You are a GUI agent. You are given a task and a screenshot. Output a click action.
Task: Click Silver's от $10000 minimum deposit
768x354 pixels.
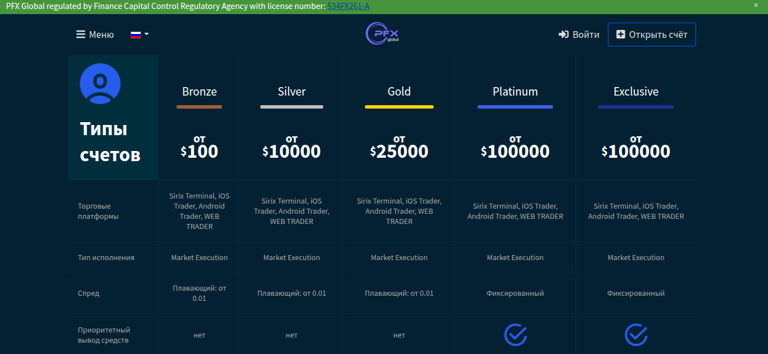click(291, 148)
